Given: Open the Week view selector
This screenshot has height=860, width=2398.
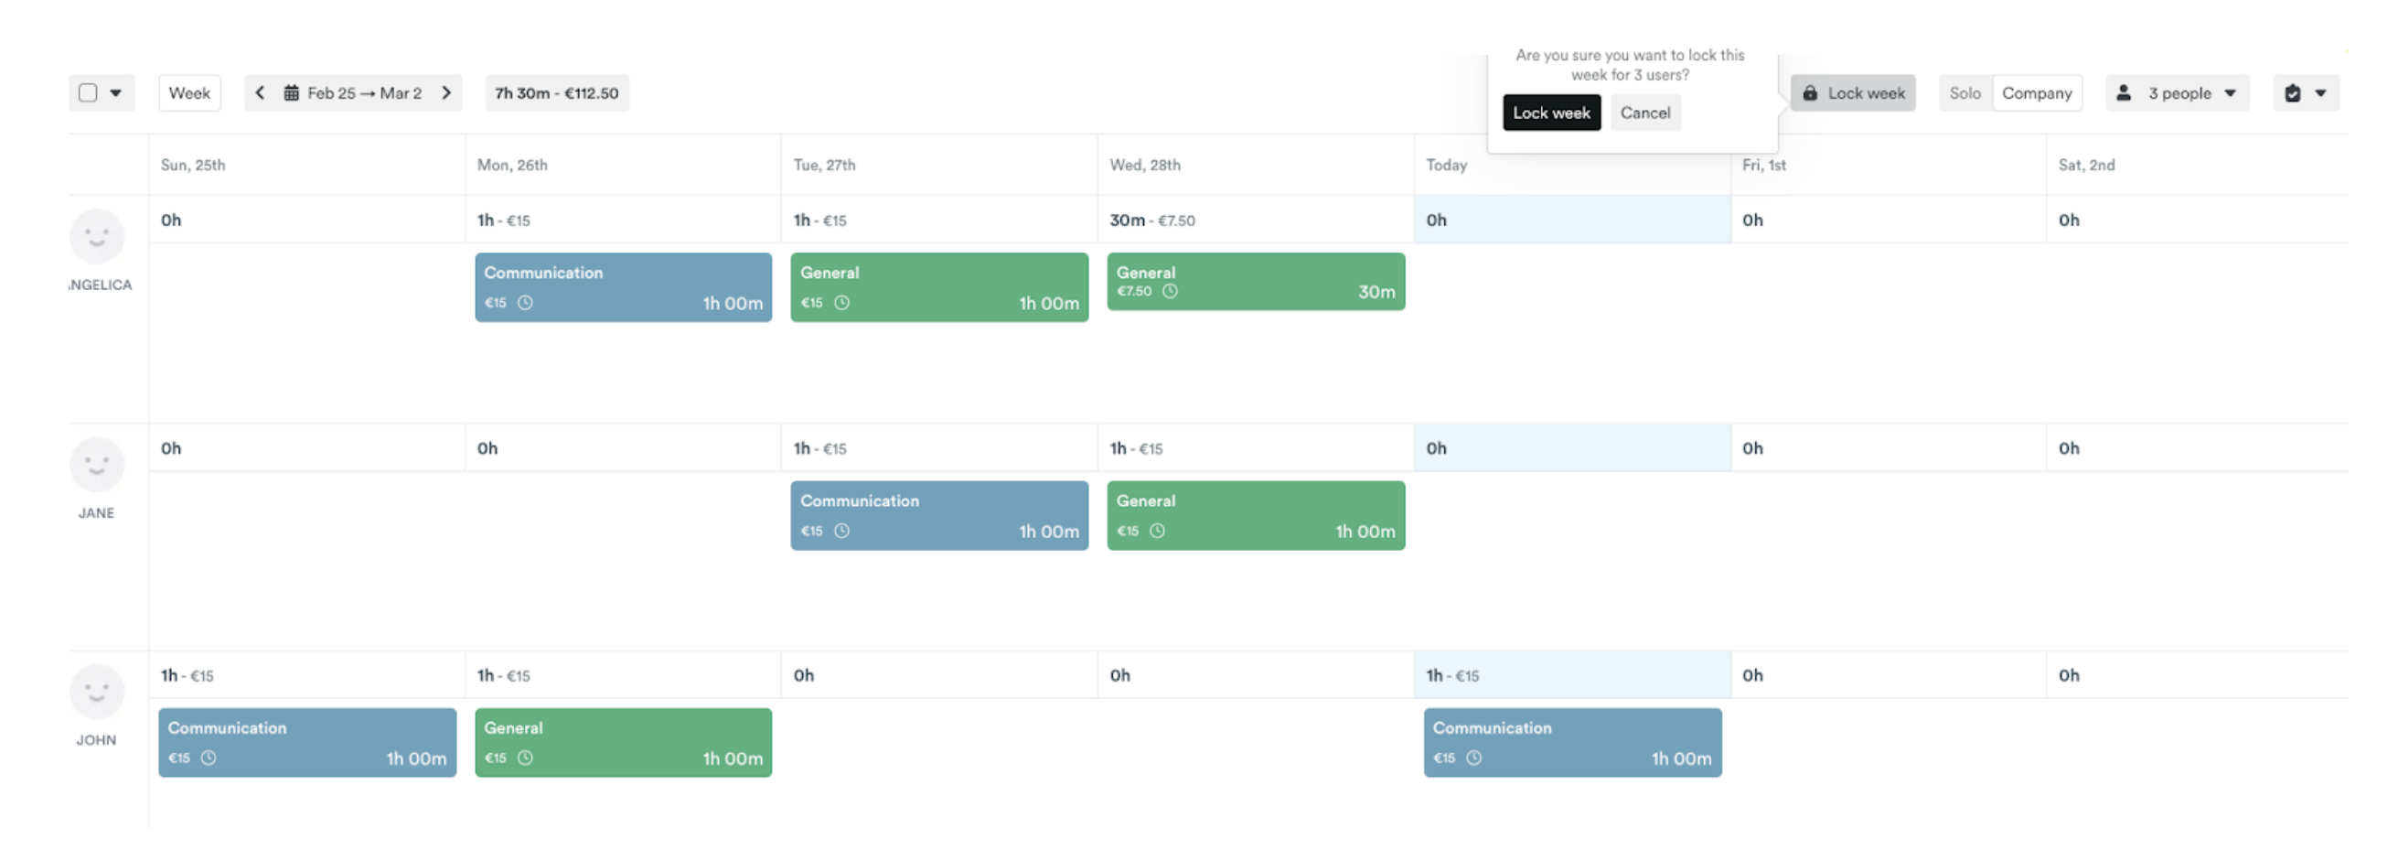Looking at the screenshot, I should click(190, 93).
